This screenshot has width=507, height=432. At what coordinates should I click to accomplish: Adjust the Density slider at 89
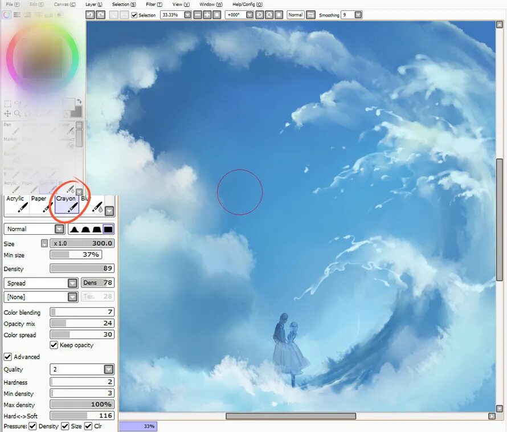[x=82, y=268]
